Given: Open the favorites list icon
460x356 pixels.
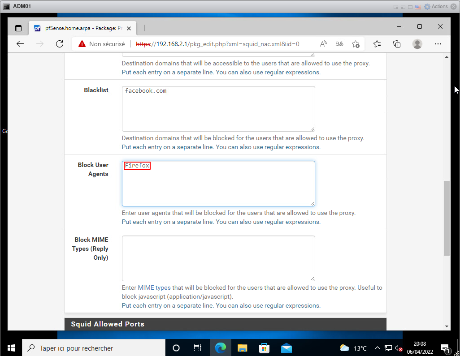Looking at the screenshot, I should click(377, 44).
